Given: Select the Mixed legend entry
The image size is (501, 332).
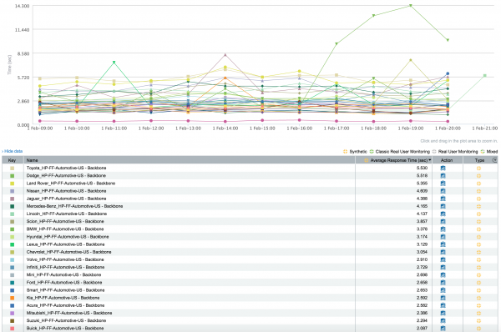Looking at the screenshot, I should pyautogui.click(x=489, y=152).
